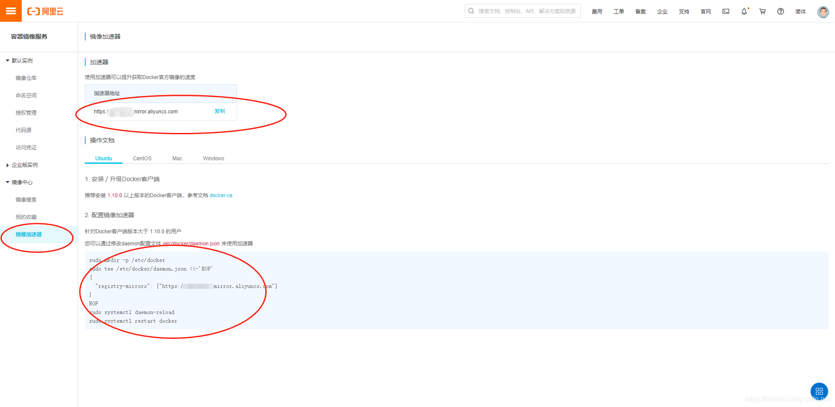Open the hamburger main menu
Screen dimensions: 835x407
[x=11, y=11]
